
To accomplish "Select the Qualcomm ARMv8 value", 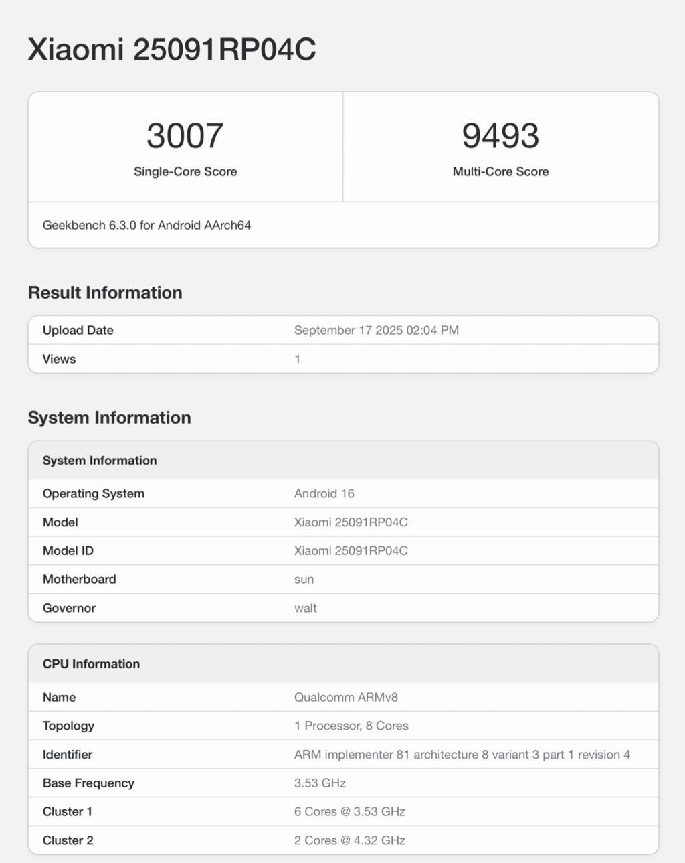I will (347, 697).
